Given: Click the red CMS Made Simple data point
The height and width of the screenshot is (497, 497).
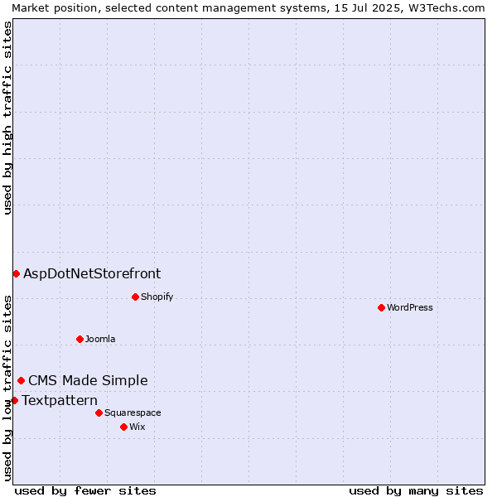Looking at the screenshot, I should [22, 380].
